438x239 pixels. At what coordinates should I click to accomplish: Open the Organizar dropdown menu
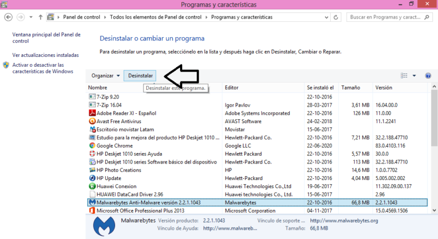click(x=106, y=75)
